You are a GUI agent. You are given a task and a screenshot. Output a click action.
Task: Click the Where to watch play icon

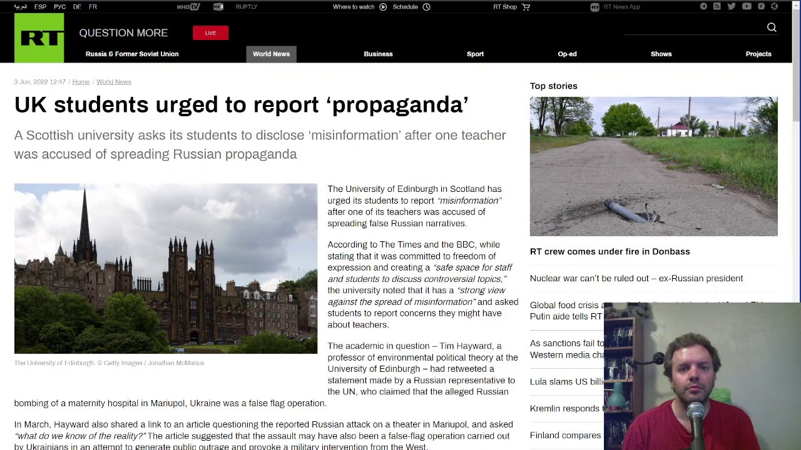(383, 7)
